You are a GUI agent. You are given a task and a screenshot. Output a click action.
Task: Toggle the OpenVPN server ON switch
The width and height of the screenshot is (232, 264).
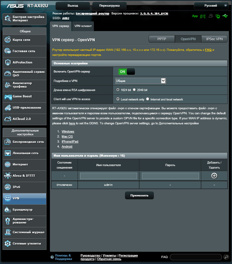click(x=127, y=72)
